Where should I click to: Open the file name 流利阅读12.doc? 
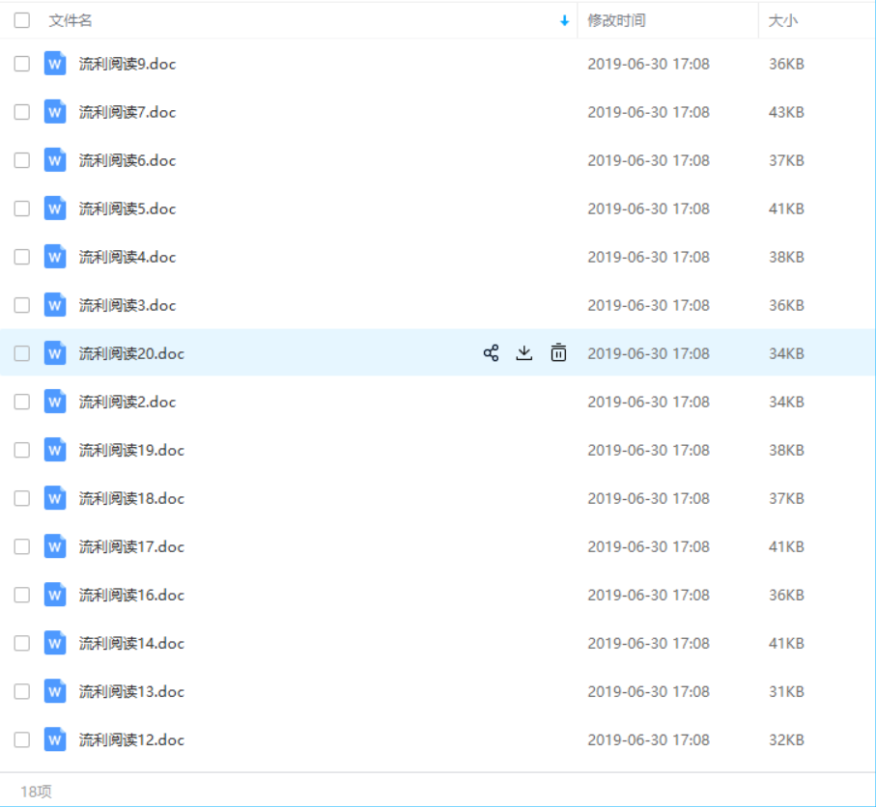131,740
